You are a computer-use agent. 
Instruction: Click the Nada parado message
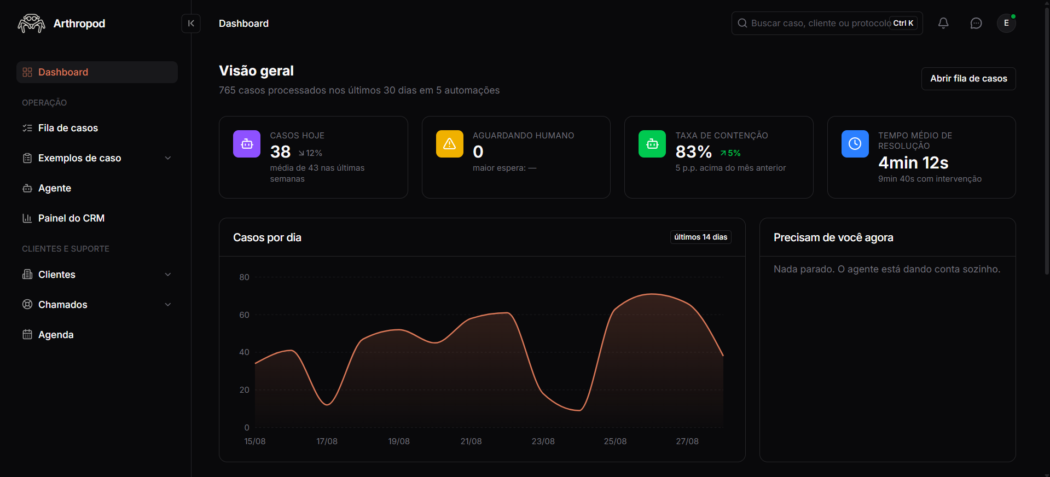pos(887,269)
